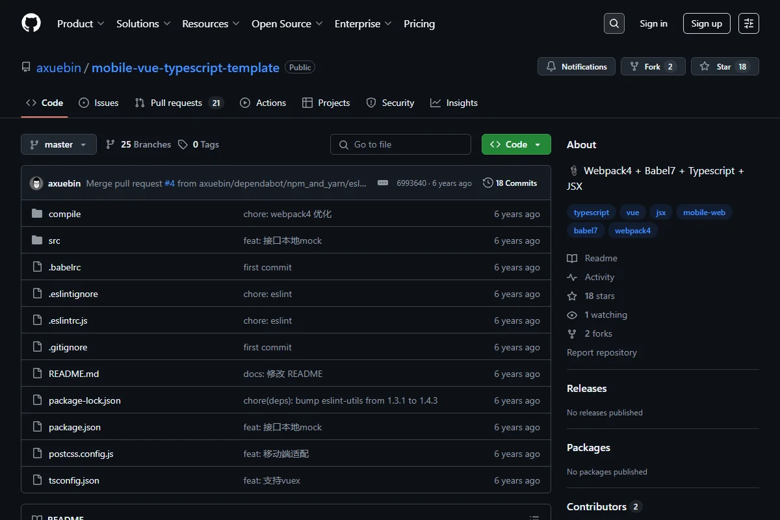Switch to the Pull requests tab

(x=179, y=103)
